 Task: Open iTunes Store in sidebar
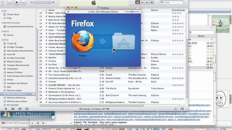pos(13,14)
